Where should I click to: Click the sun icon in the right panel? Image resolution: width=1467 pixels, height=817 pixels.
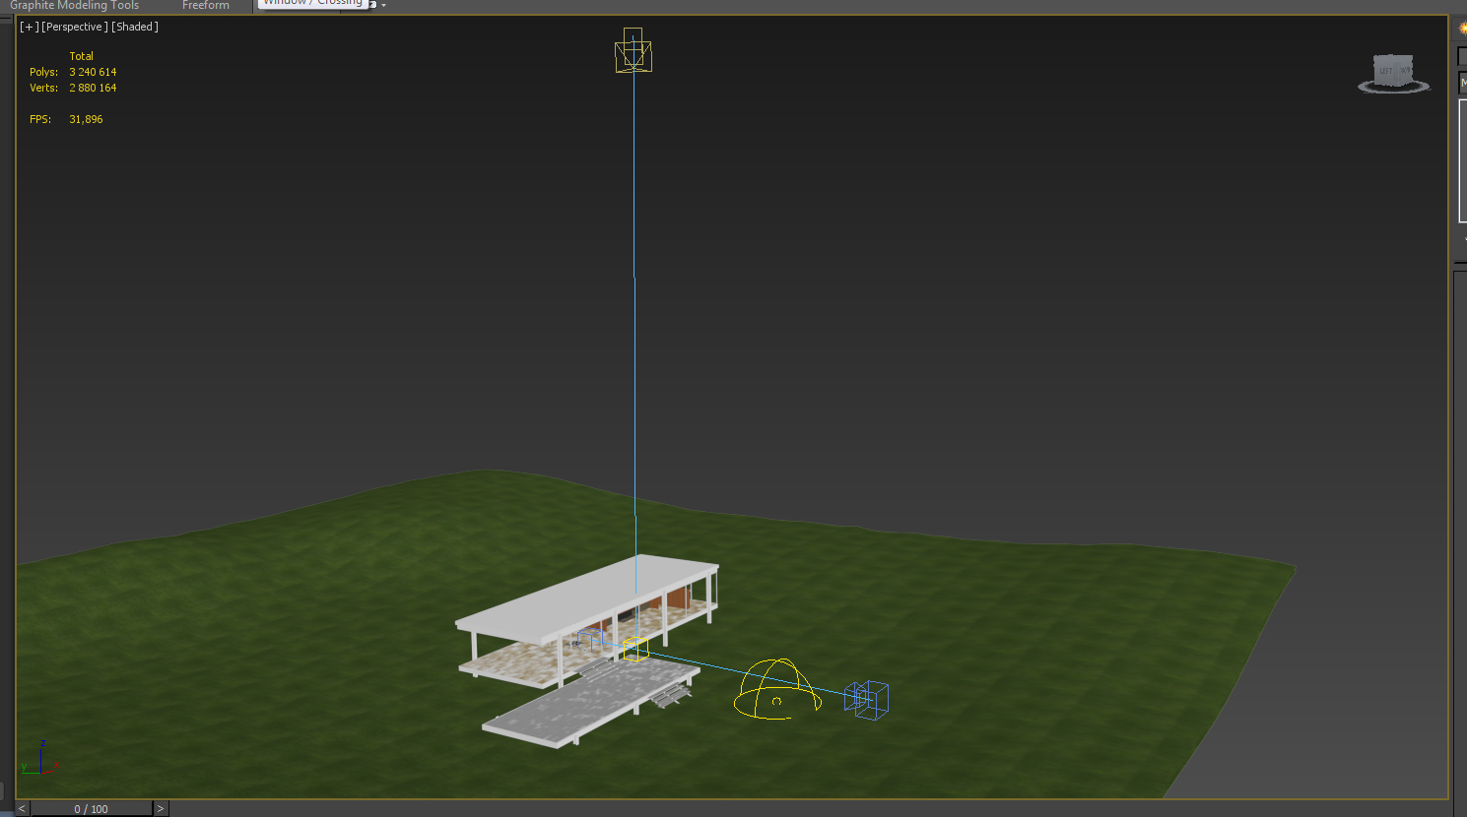pos(1463,28)
